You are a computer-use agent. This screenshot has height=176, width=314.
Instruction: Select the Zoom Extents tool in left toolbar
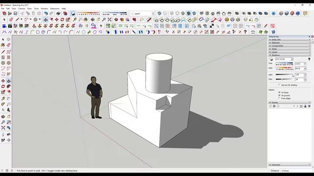point(3,128)
